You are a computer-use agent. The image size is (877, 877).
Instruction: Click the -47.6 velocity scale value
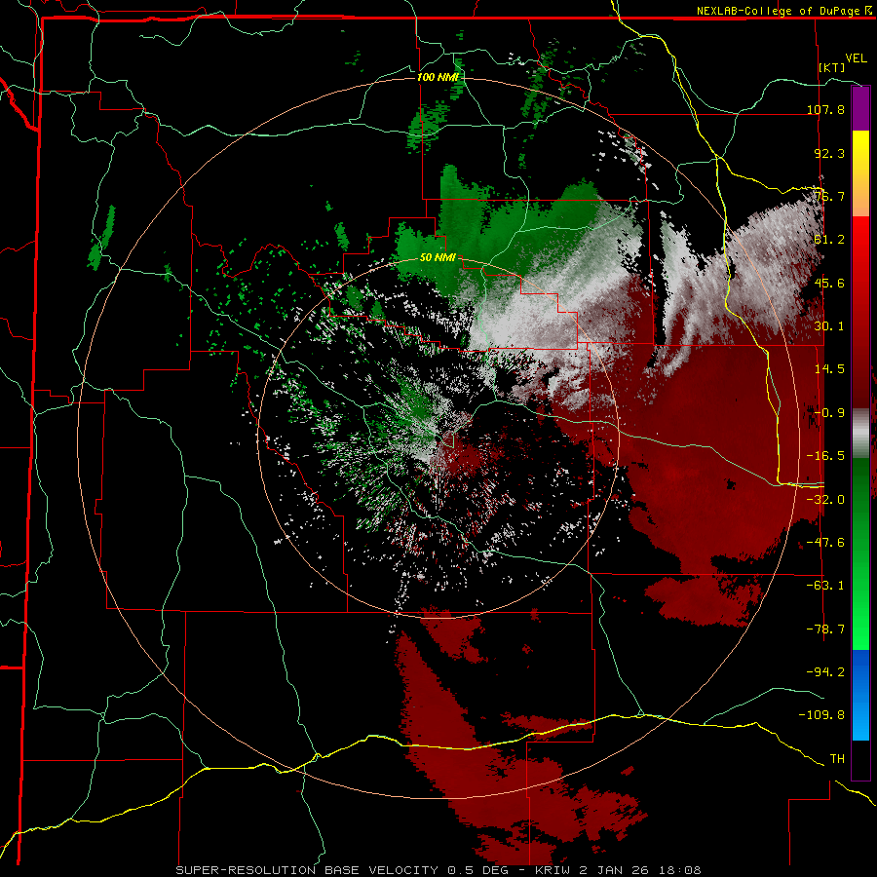[825, 542]
